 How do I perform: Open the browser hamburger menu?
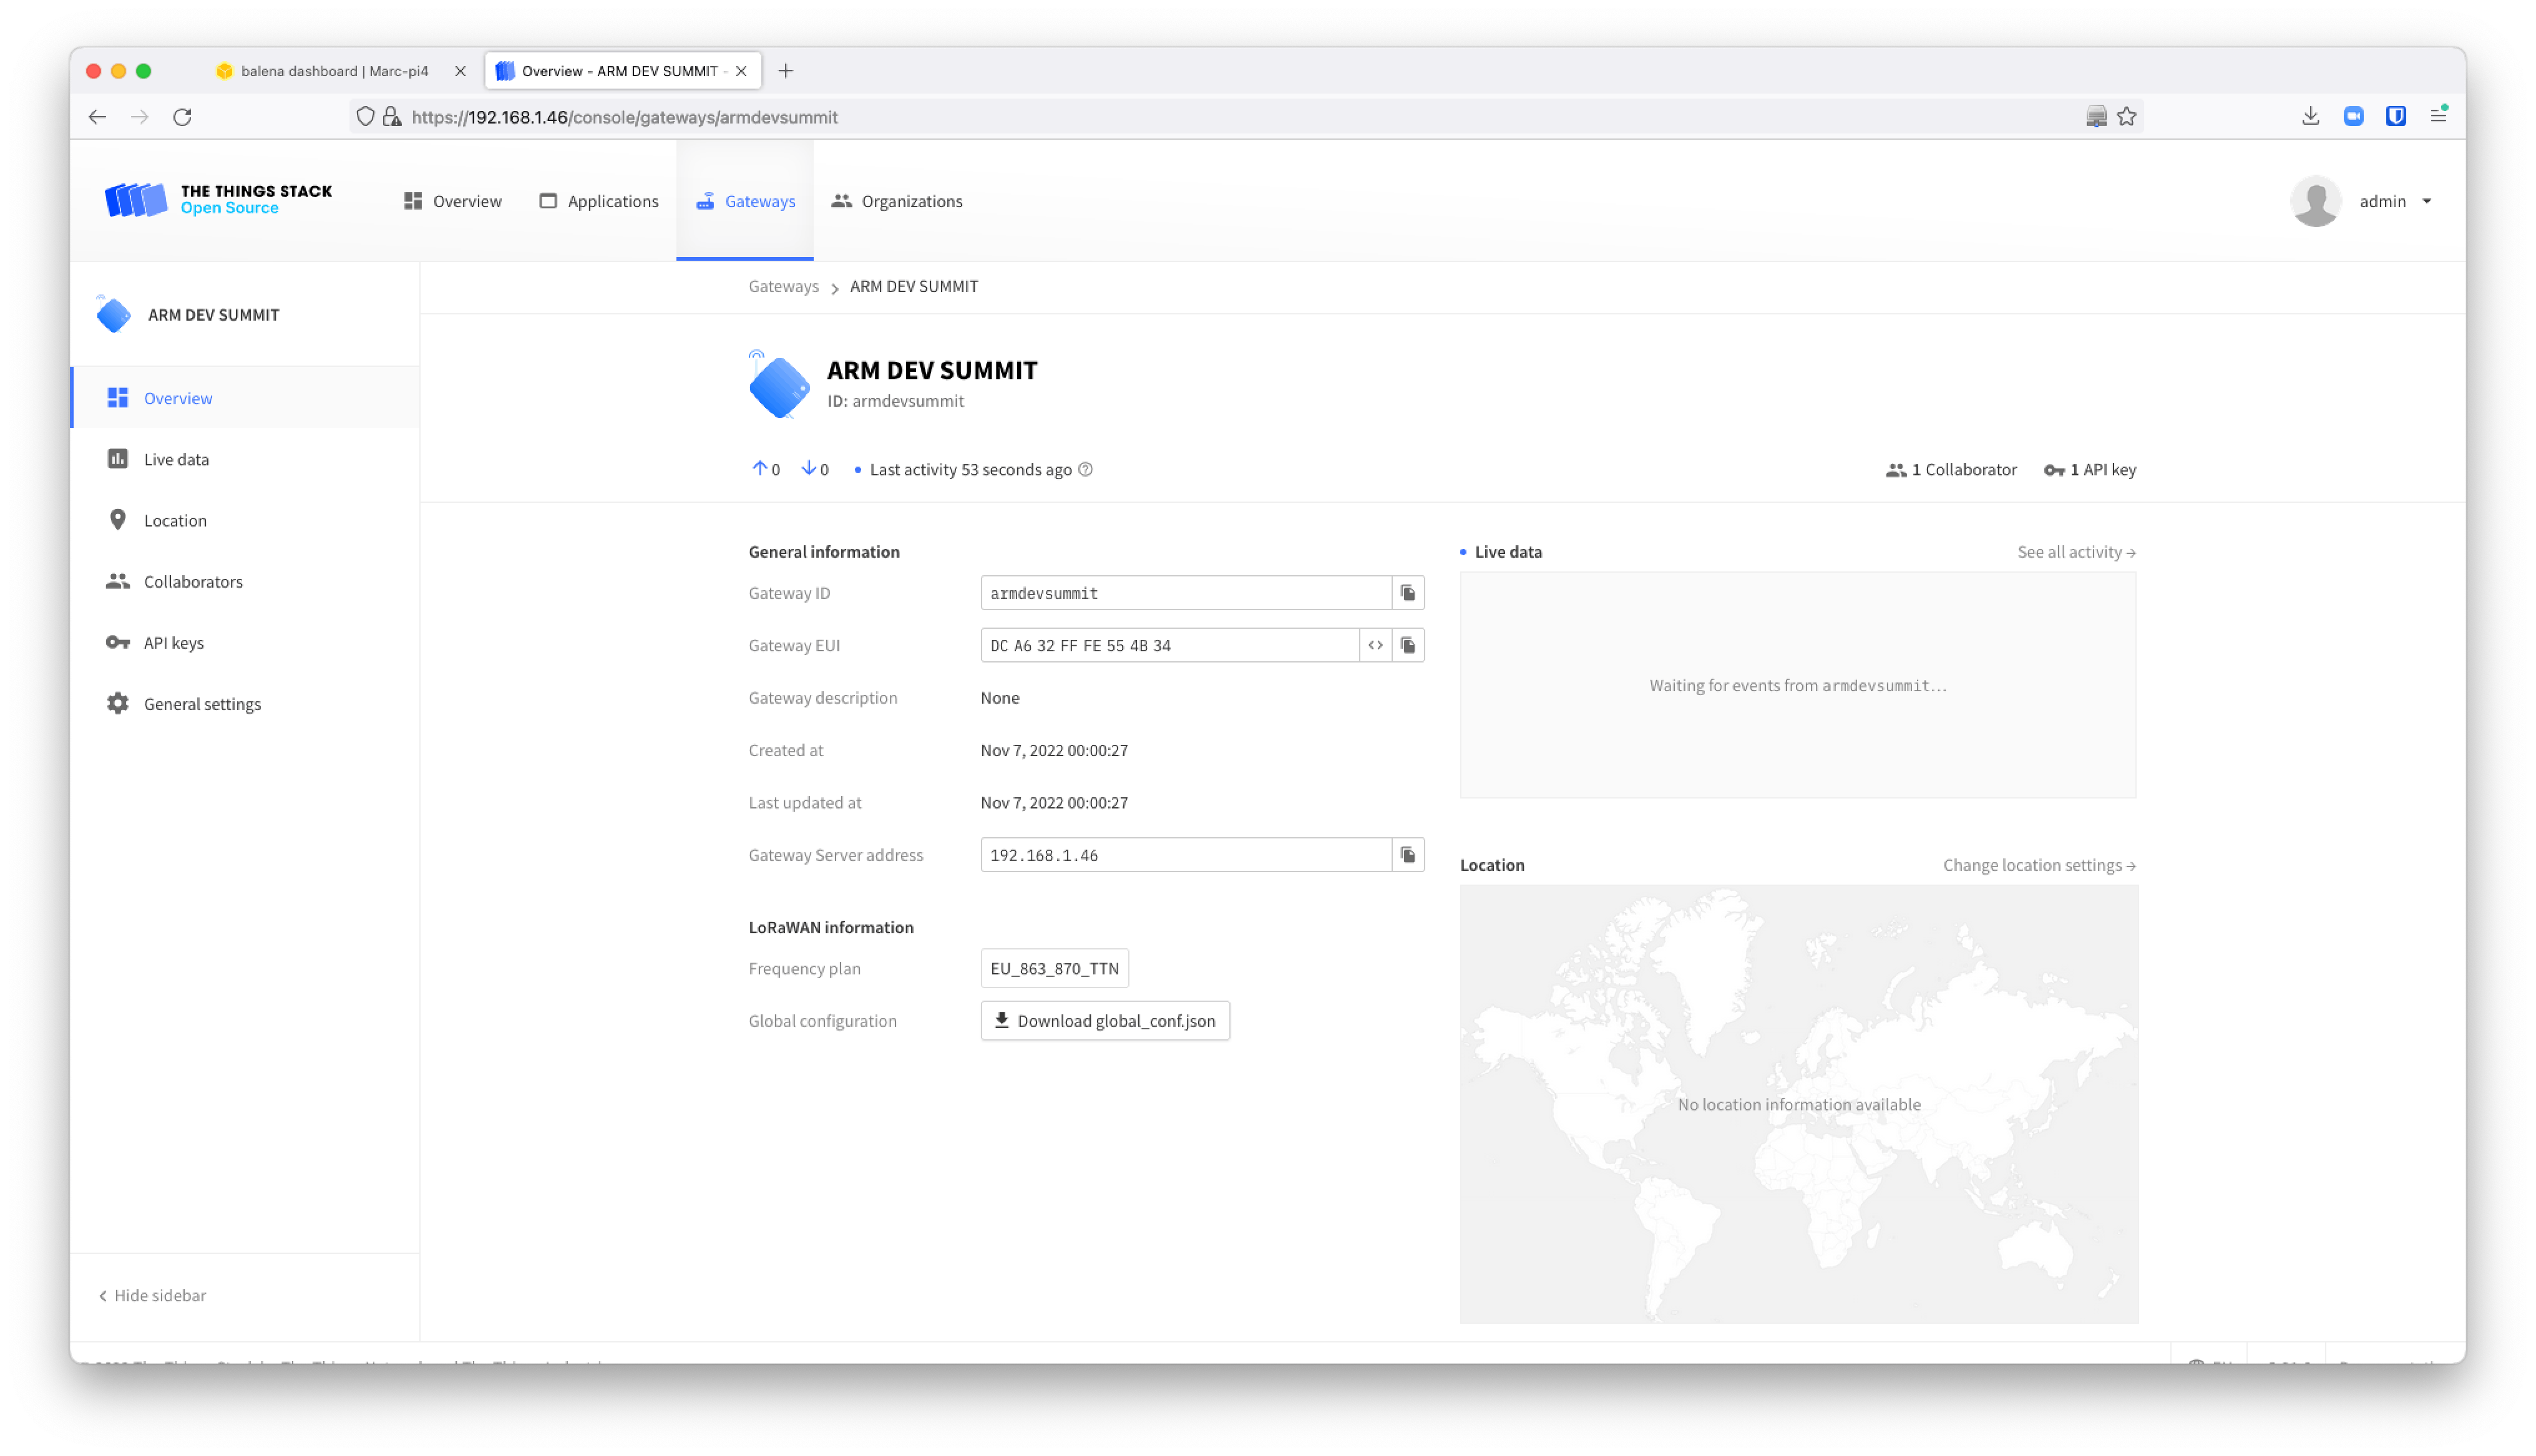2438,117
